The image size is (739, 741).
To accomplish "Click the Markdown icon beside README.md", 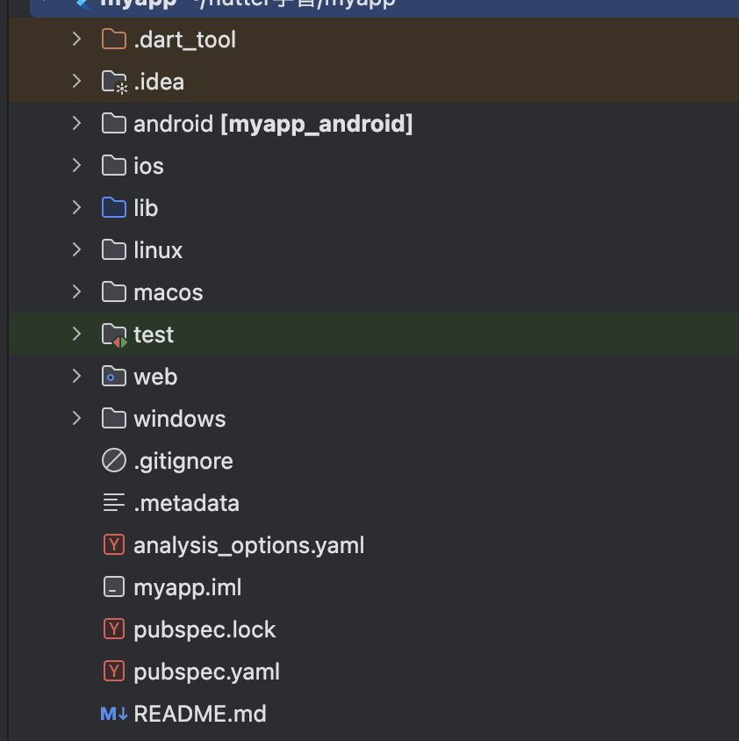I will 113,714.
